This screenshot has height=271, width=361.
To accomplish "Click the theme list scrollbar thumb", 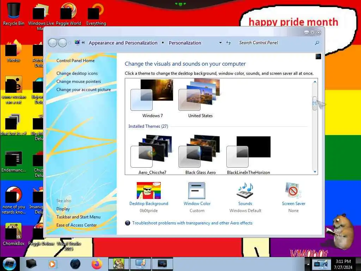I will coord(314,103).
